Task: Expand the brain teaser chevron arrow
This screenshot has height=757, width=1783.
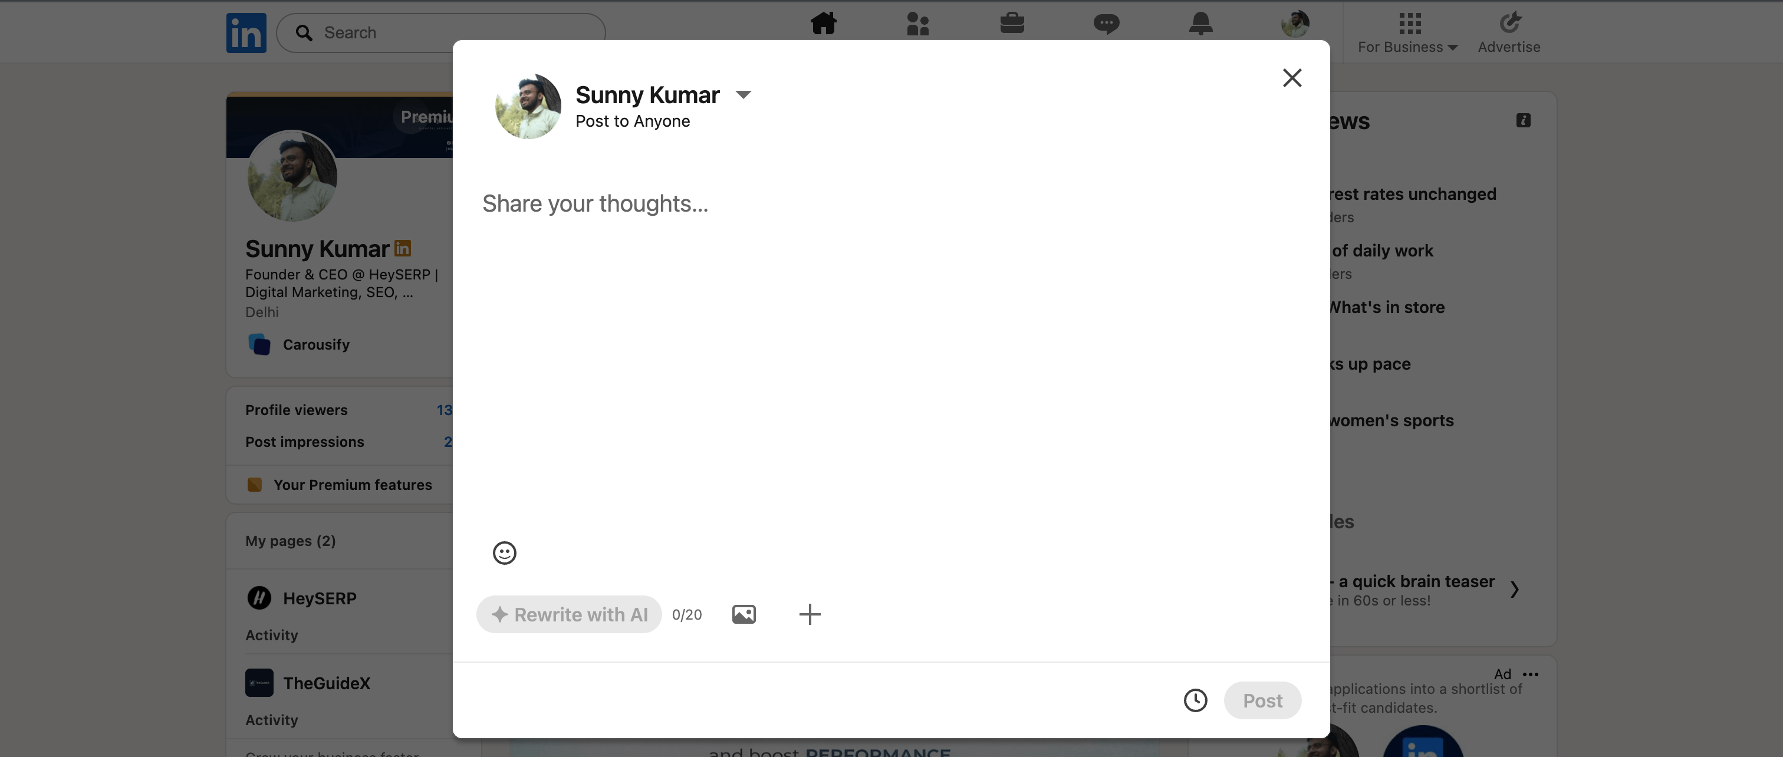Action: [1515, 589]
